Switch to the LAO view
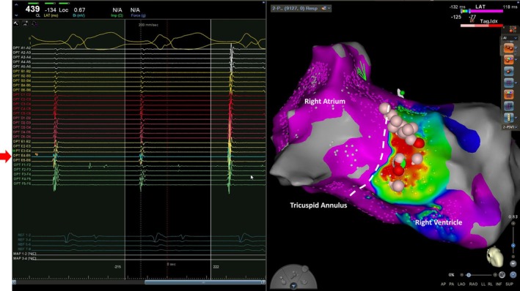Image resolution: width=520 pixels, height=291 pixels. (x=461, y=284)
